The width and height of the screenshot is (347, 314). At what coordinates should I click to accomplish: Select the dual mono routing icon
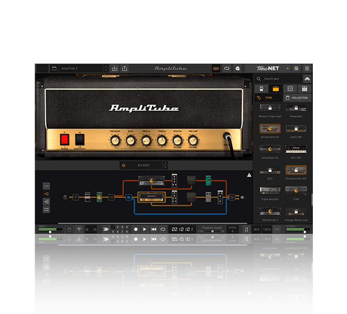tap(46, 209)
